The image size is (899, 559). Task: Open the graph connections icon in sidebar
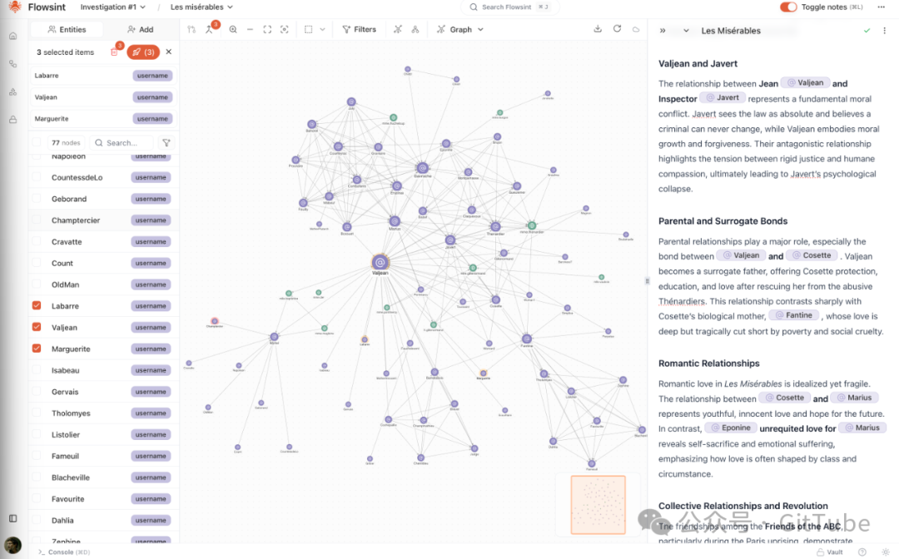pos(12,64)
